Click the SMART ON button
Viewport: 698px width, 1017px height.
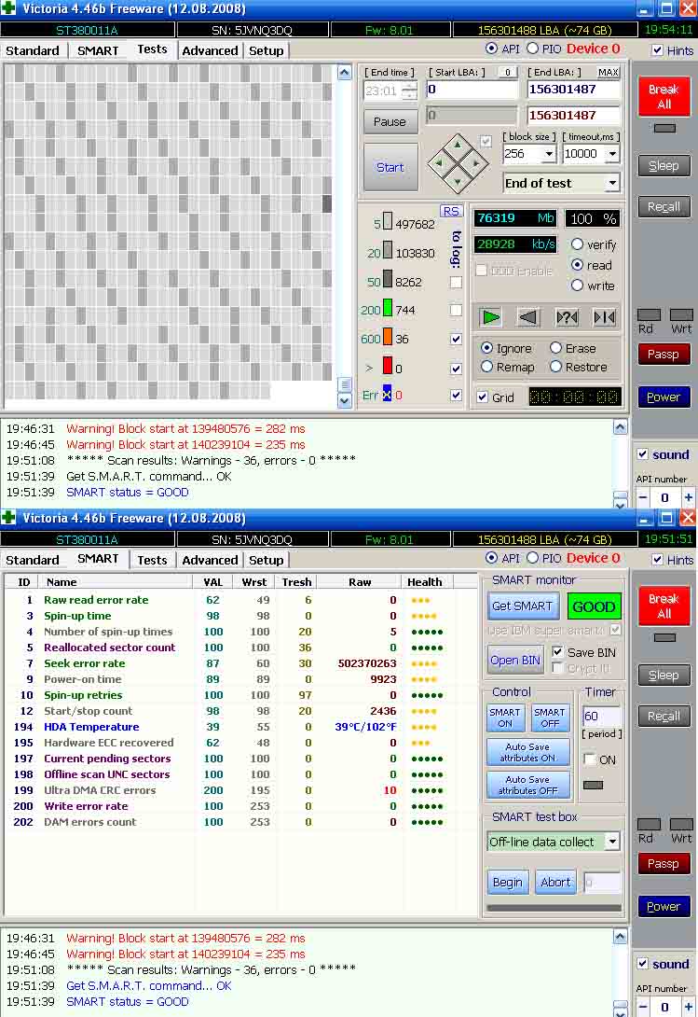tap(505, 717)
